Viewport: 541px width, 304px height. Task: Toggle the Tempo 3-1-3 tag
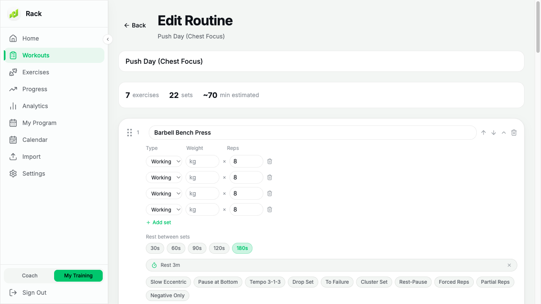(x=265, y=282)
